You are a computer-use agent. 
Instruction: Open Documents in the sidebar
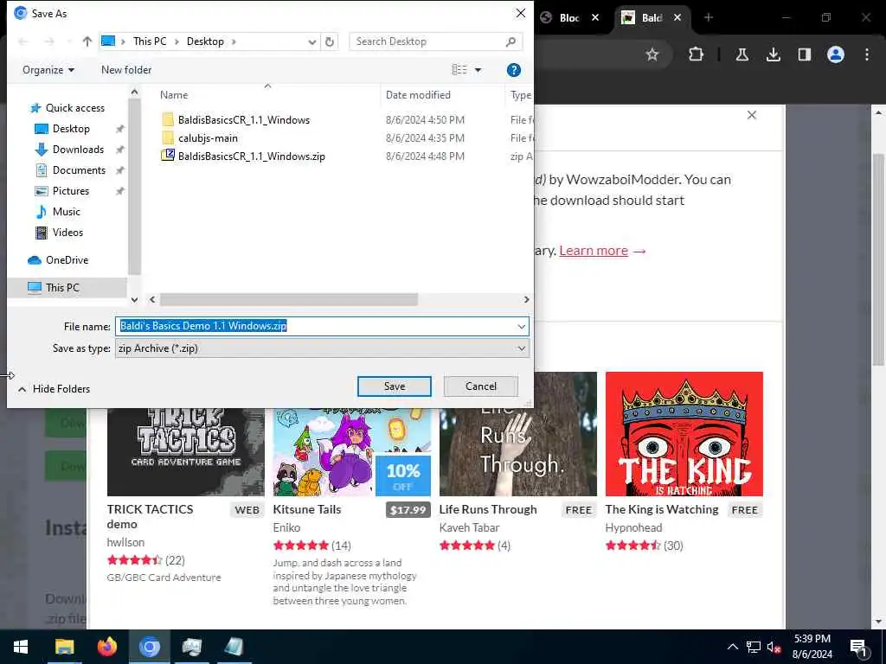pos(79,170)
